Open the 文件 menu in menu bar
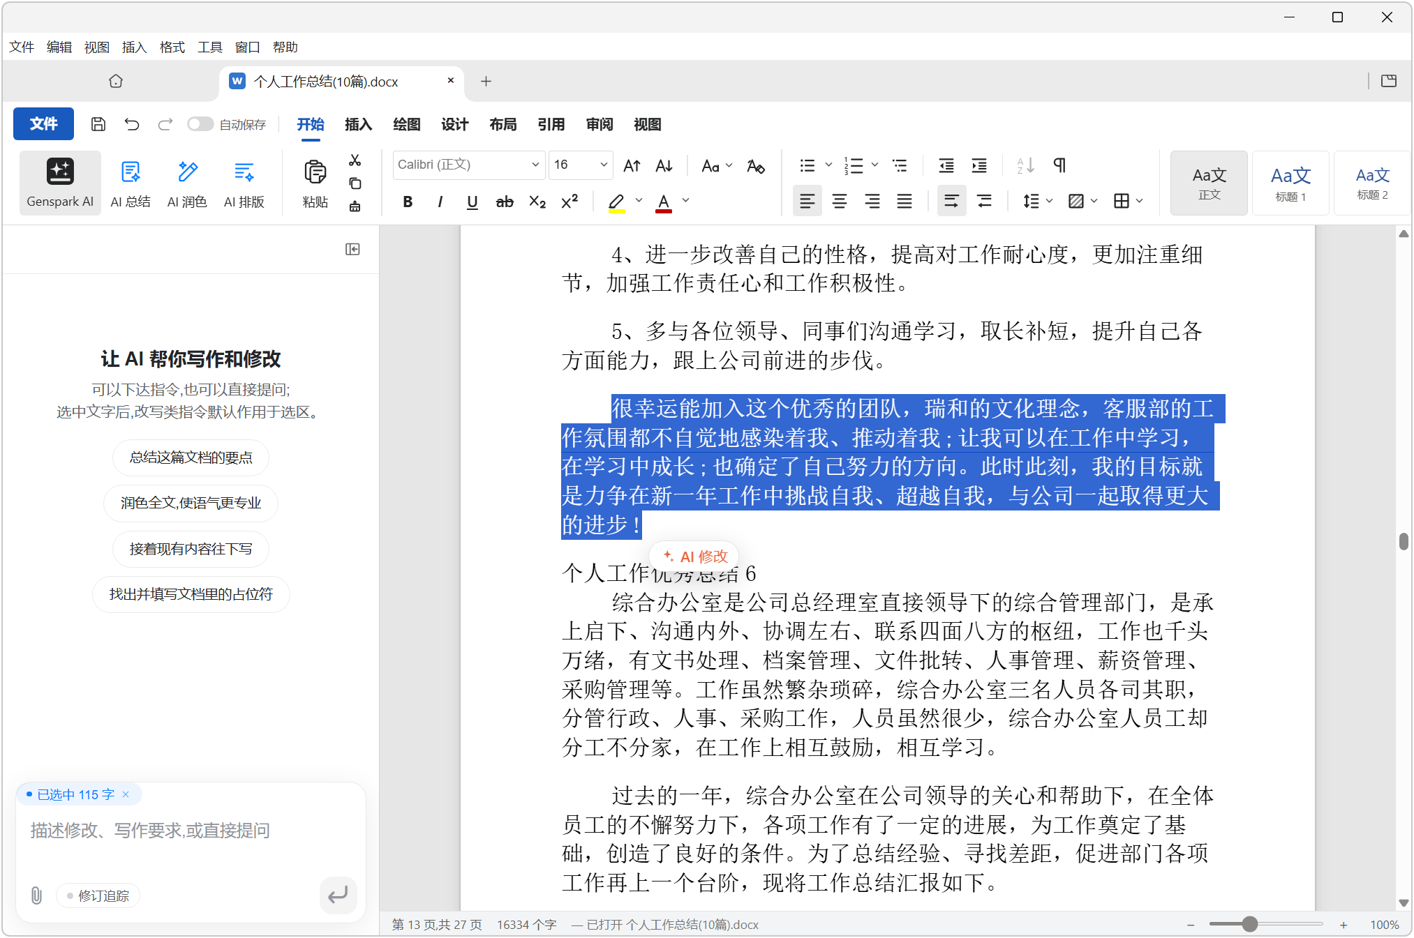 (x=22, y=47)
